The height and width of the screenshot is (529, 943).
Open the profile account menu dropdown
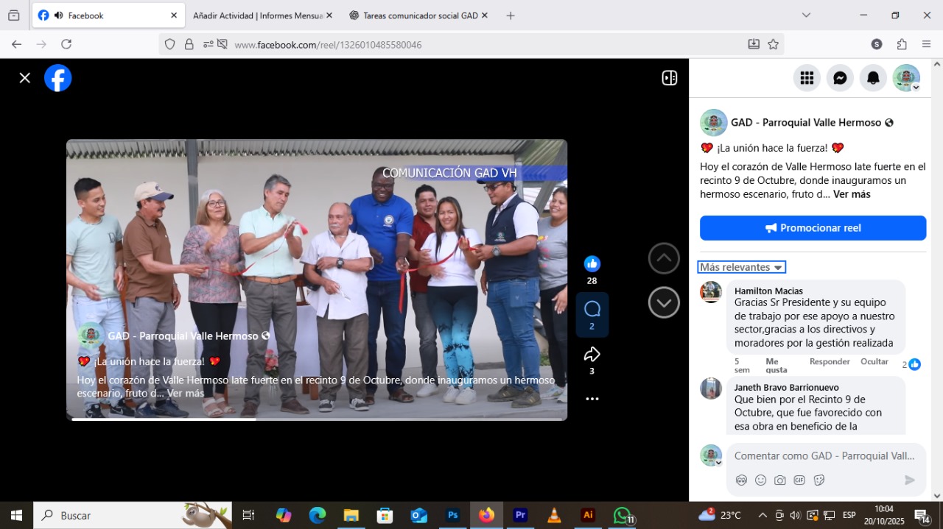(906, 78)
